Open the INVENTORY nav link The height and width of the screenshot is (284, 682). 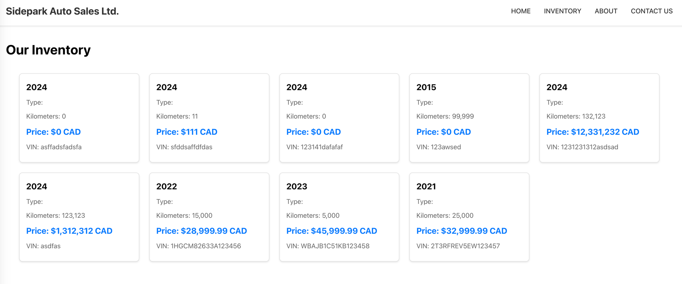coord(562,11)
